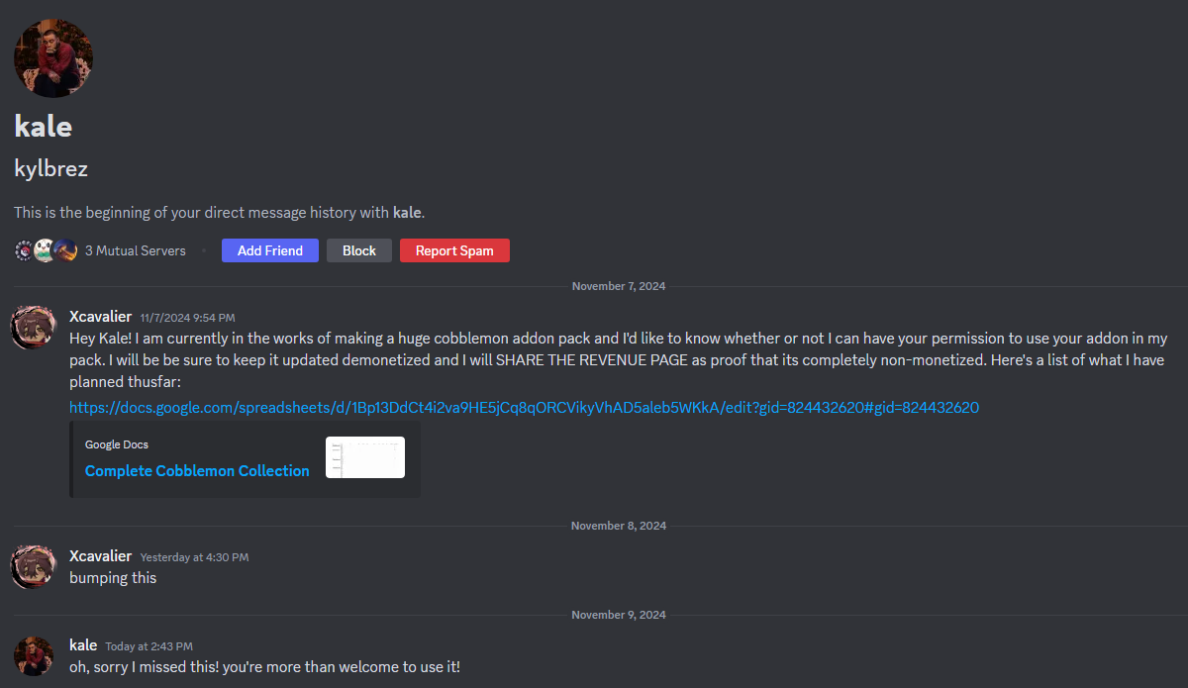
Task: Open the second mutual server icon
Action: [x=45, y=250]
